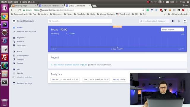Select Mtd analytics range
The image size is (190, 107).
[64, 79]
